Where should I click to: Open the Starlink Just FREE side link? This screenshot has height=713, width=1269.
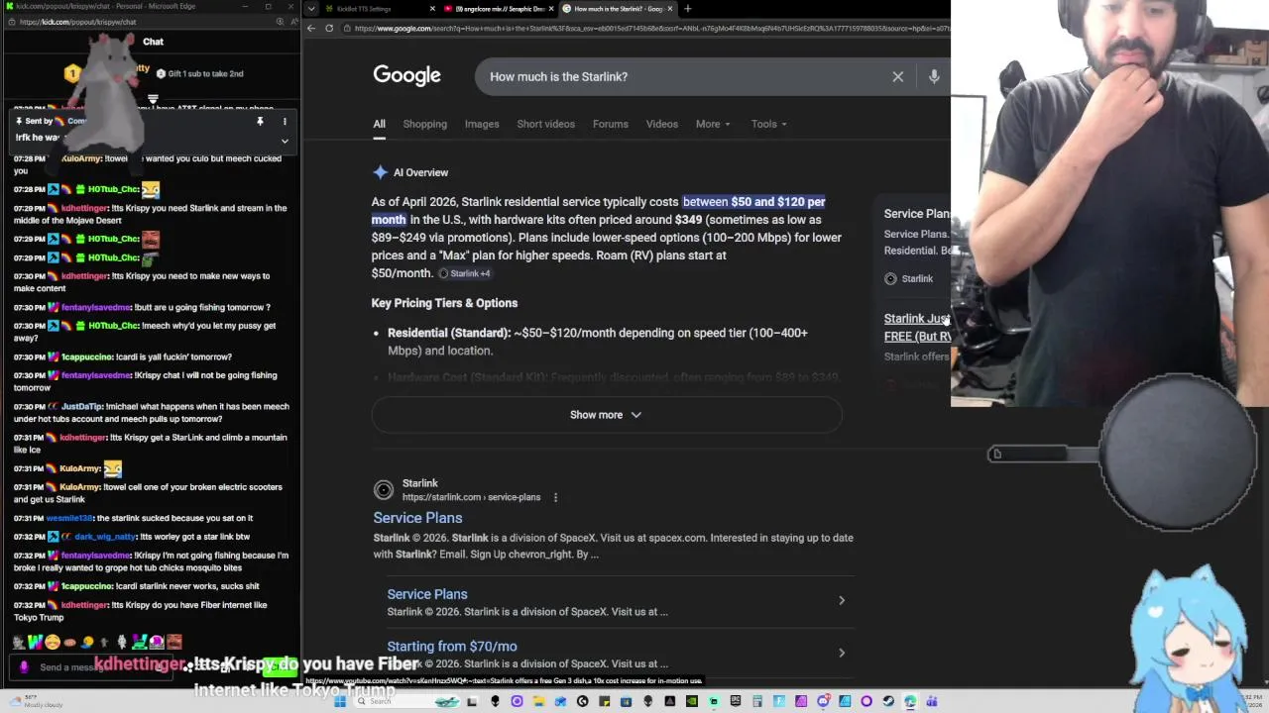(x=917, y=328)
